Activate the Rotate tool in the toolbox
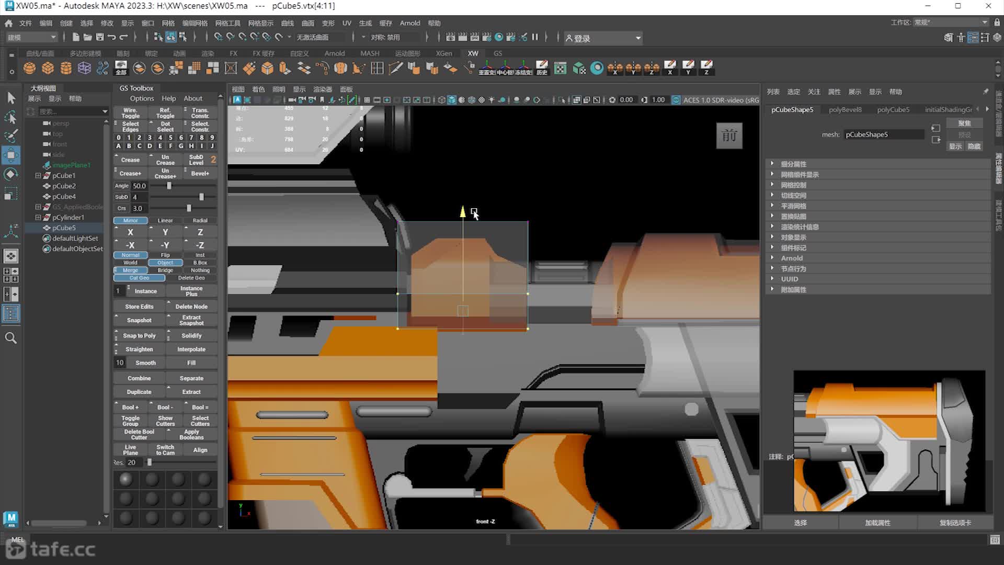 click(x=11, y=174)
